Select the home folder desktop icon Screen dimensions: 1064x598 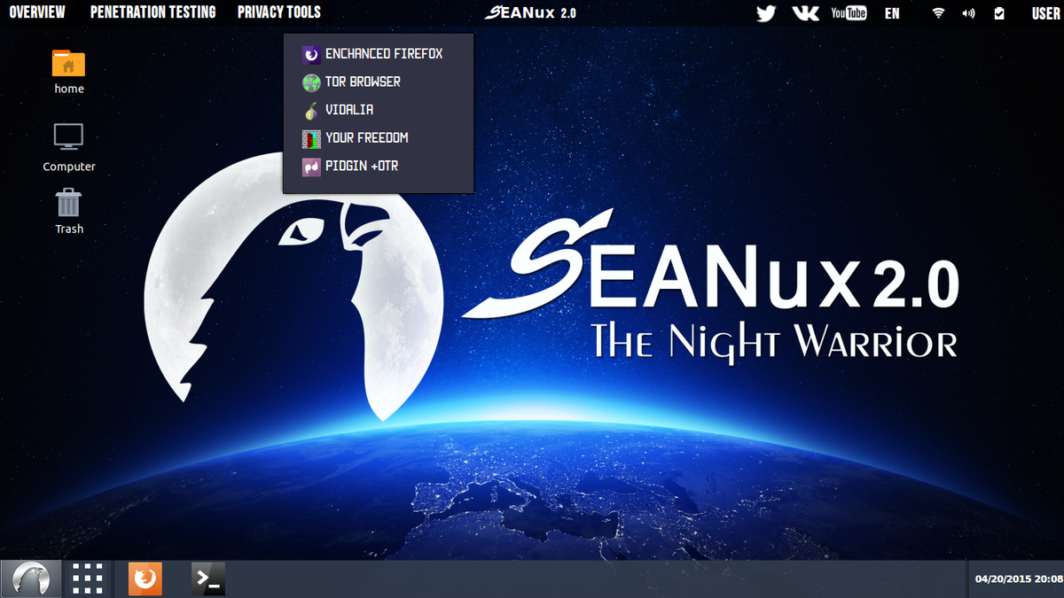point(69,72)
